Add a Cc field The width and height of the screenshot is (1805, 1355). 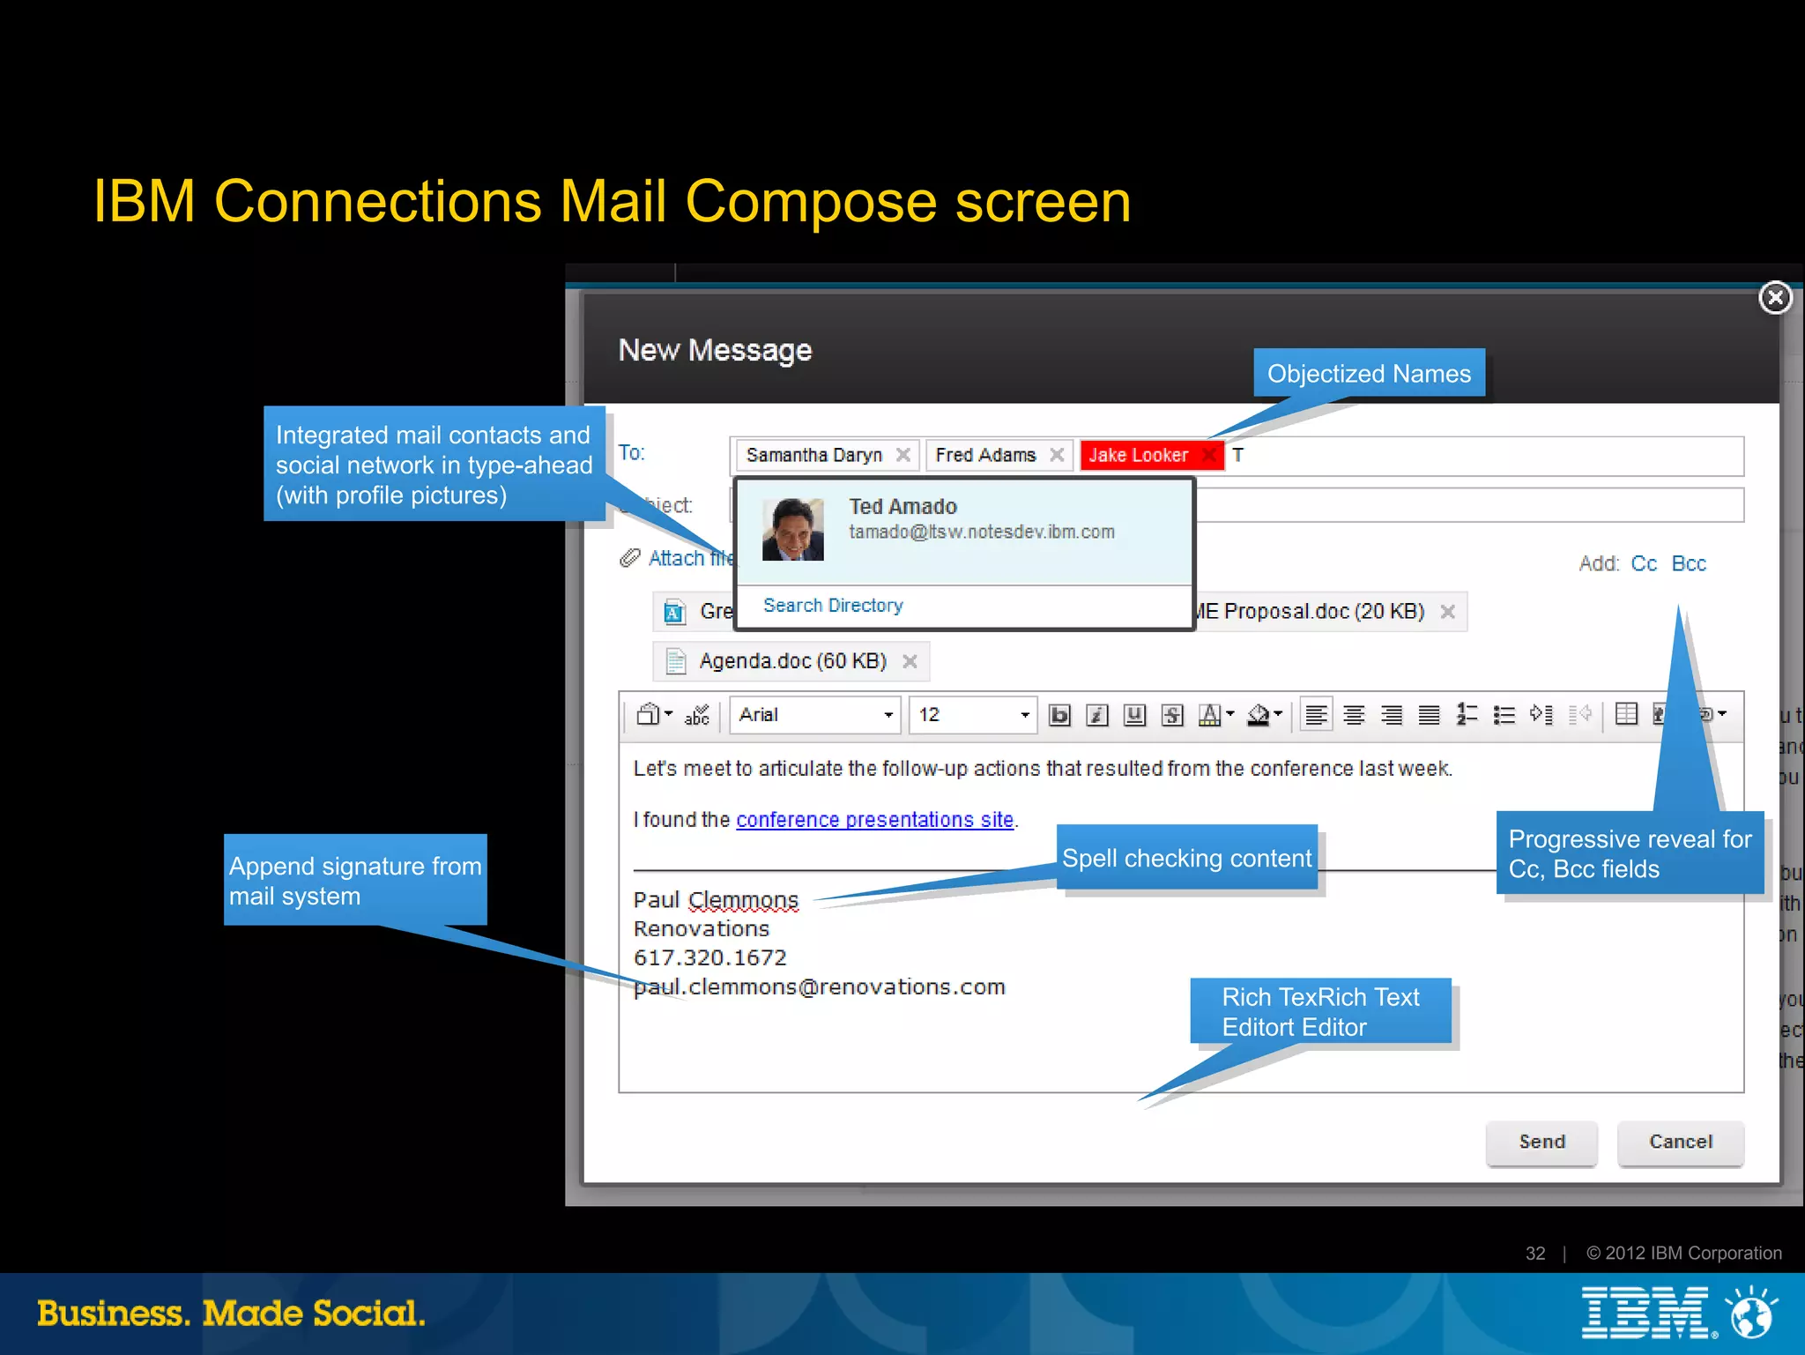[1644, 563]
